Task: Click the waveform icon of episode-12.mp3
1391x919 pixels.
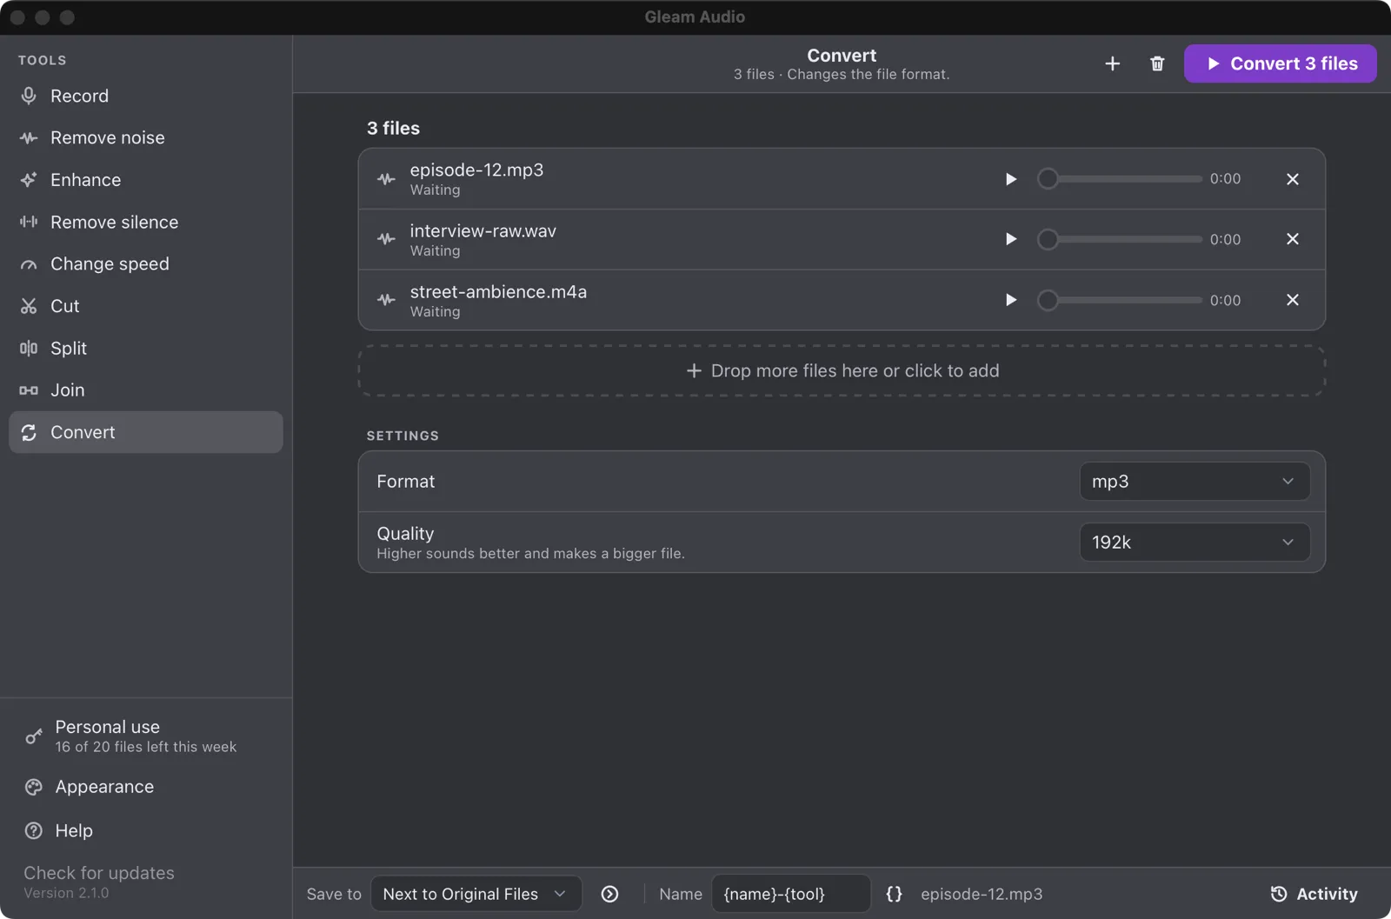Action: (386, 179)
